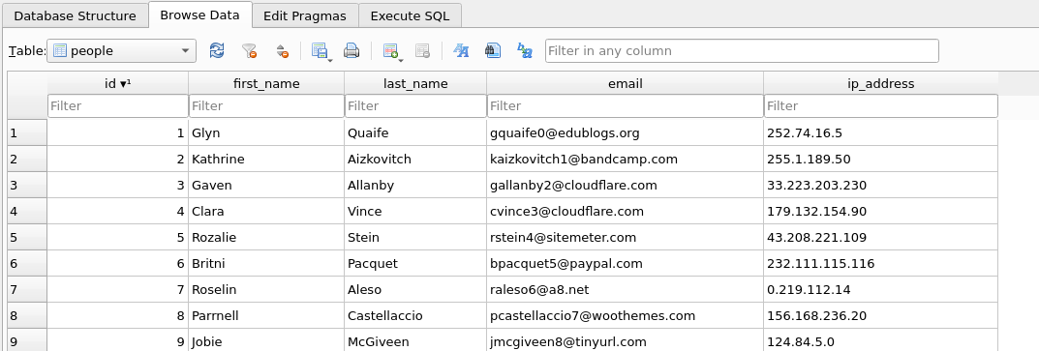Image resolution: width=1039 pixels, height=351 pixels.
Task: Select the last_name cell Vince
Action: [415, 211]
